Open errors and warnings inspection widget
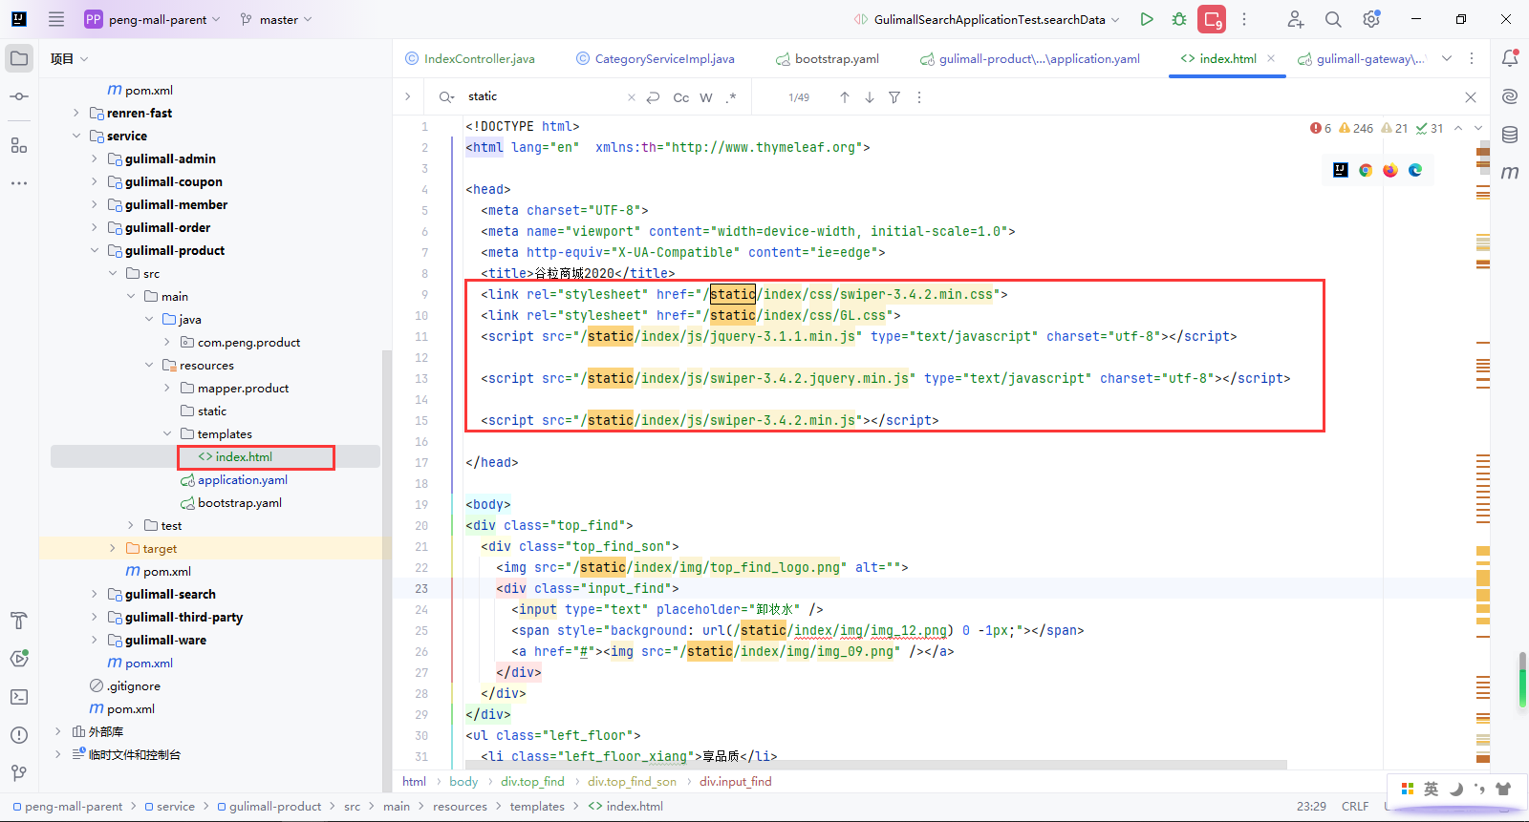 pyautogui.click(x=1377, y=128)
